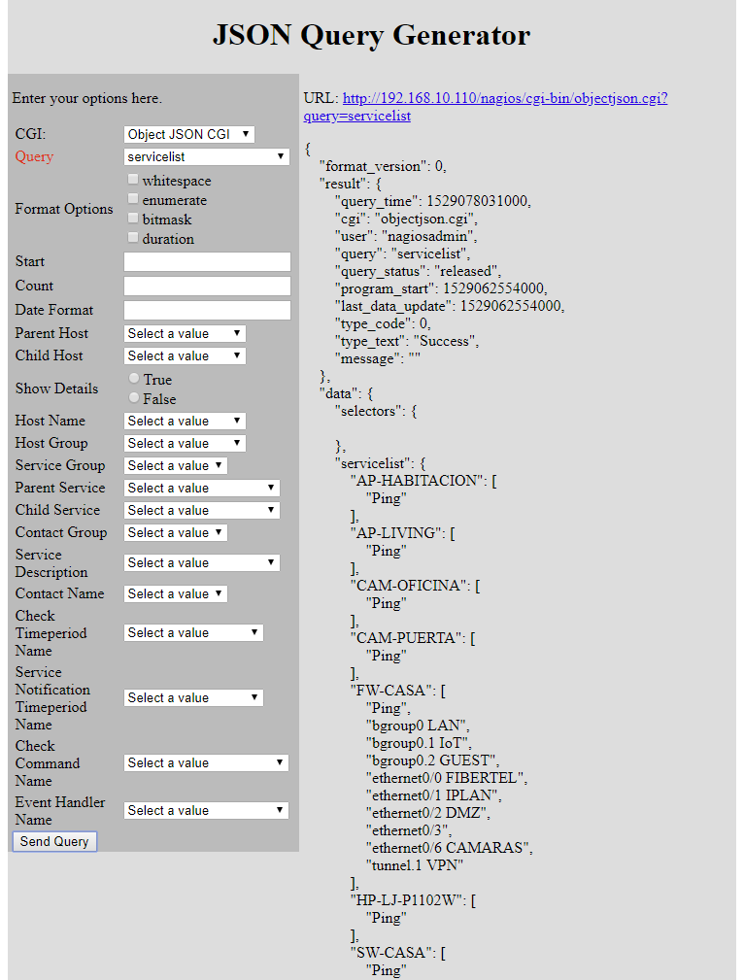
Task: Tick the duration format option
Action: coord(134,239)
